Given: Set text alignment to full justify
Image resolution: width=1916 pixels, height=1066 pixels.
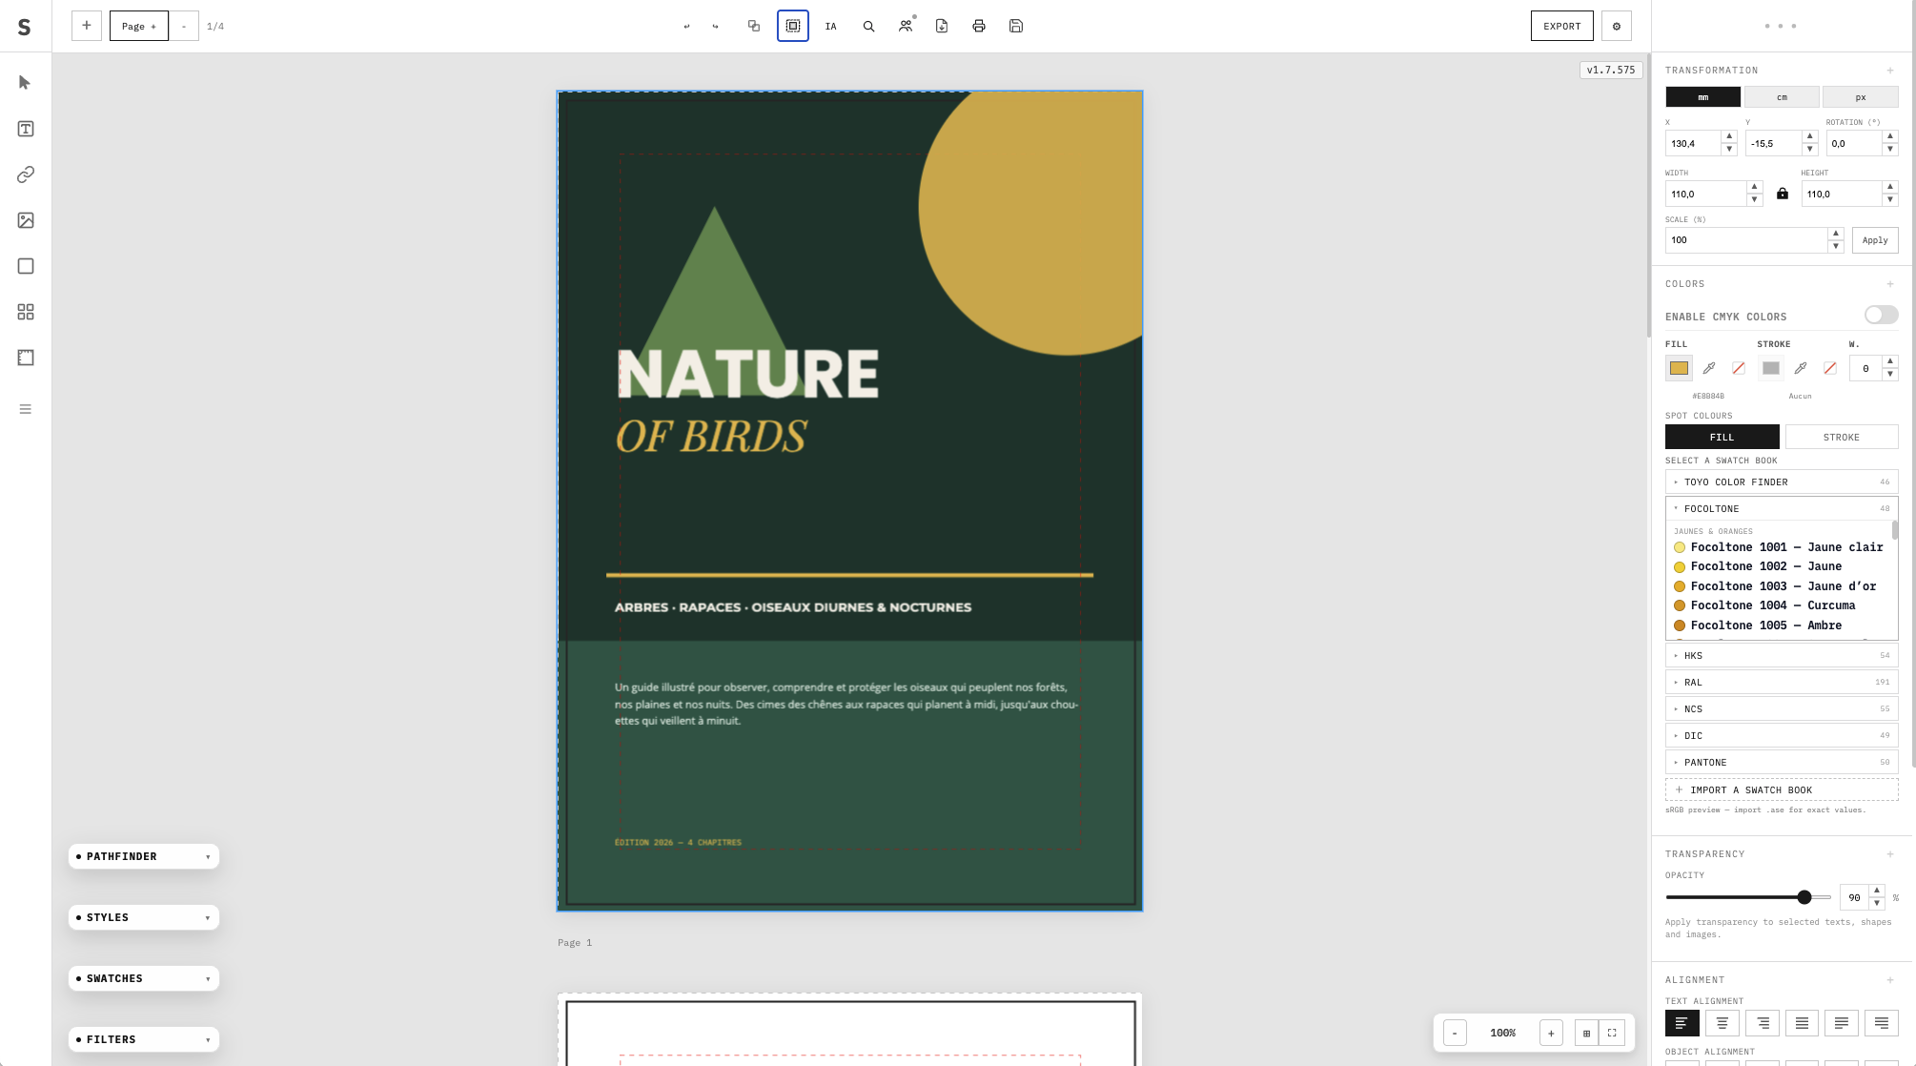Looking at the screenshot, I should 1802,1023.
